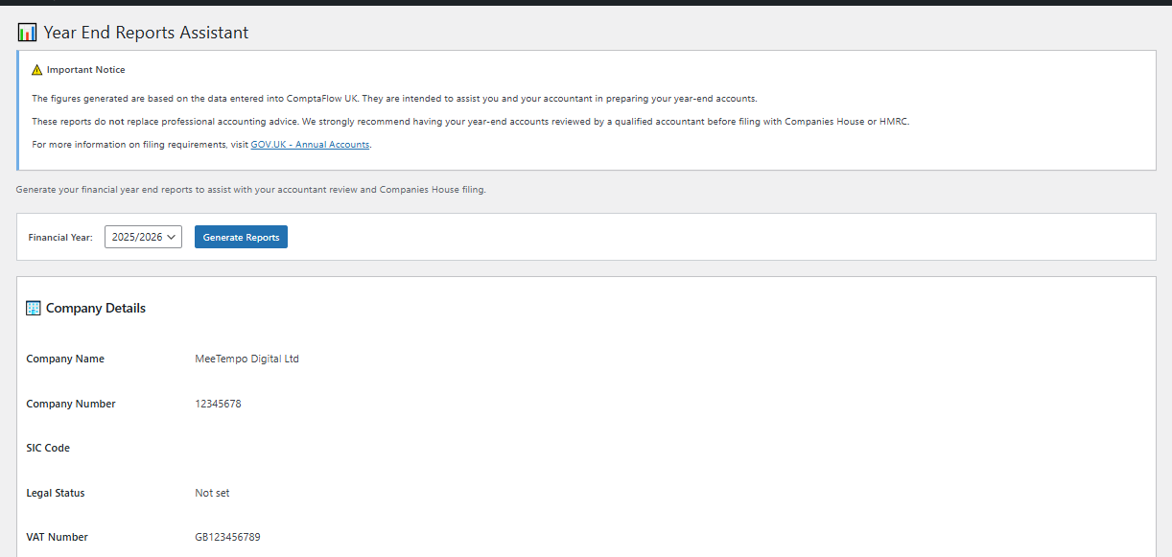Click the Company Number label
Viewport: 1172px width, 557px height.
coord(71,404)
